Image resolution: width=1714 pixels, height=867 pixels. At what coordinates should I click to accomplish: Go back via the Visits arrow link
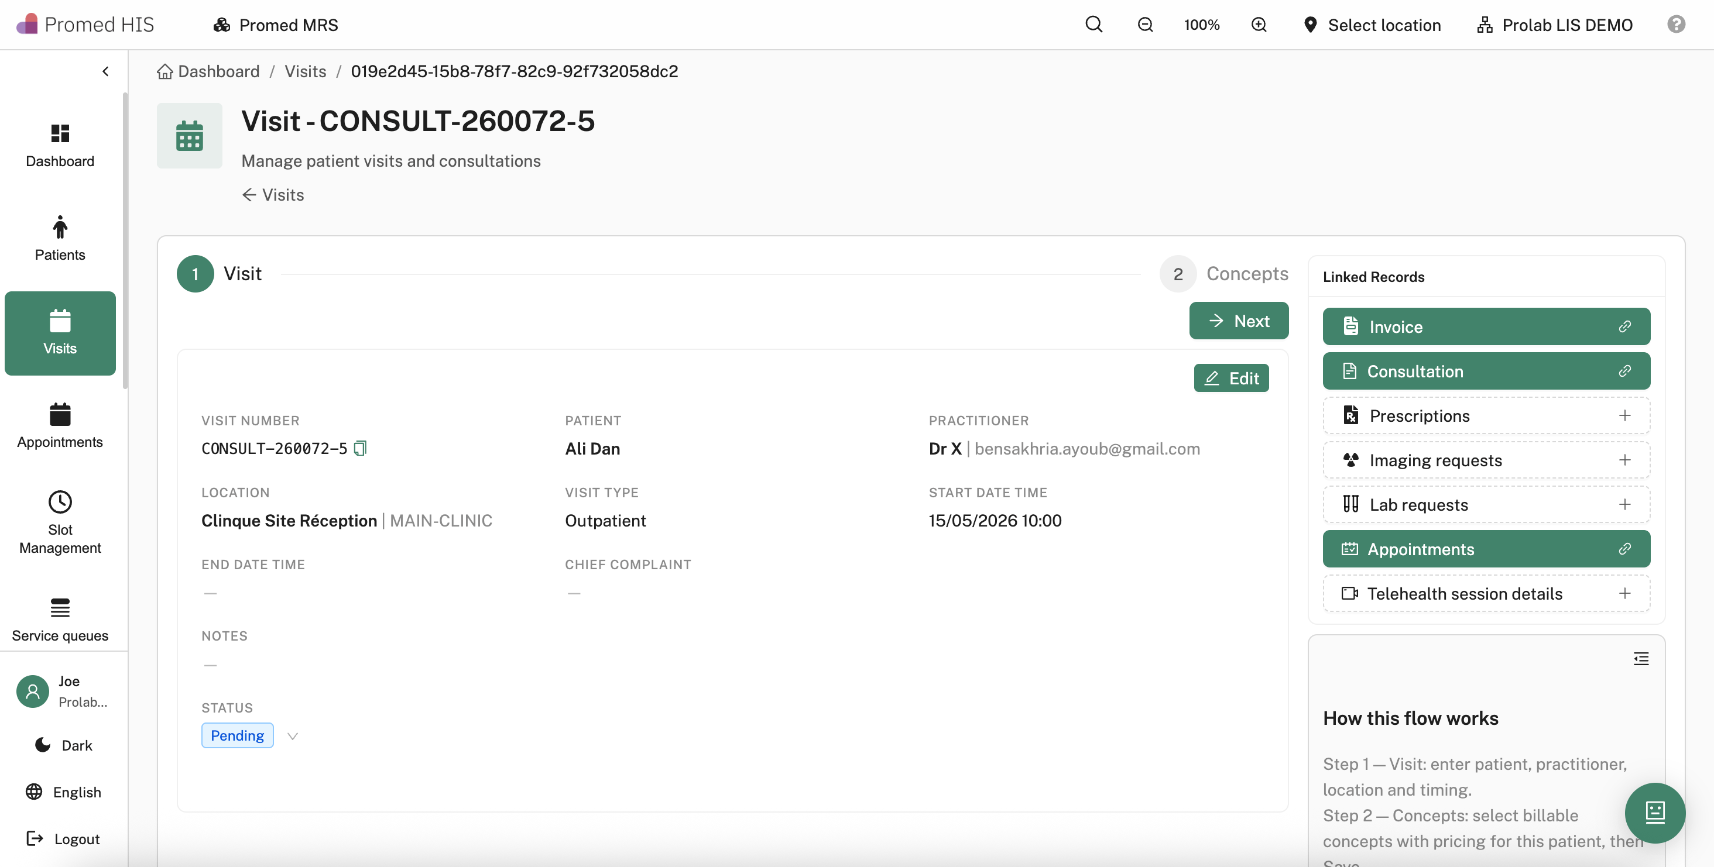click(273, 194)
